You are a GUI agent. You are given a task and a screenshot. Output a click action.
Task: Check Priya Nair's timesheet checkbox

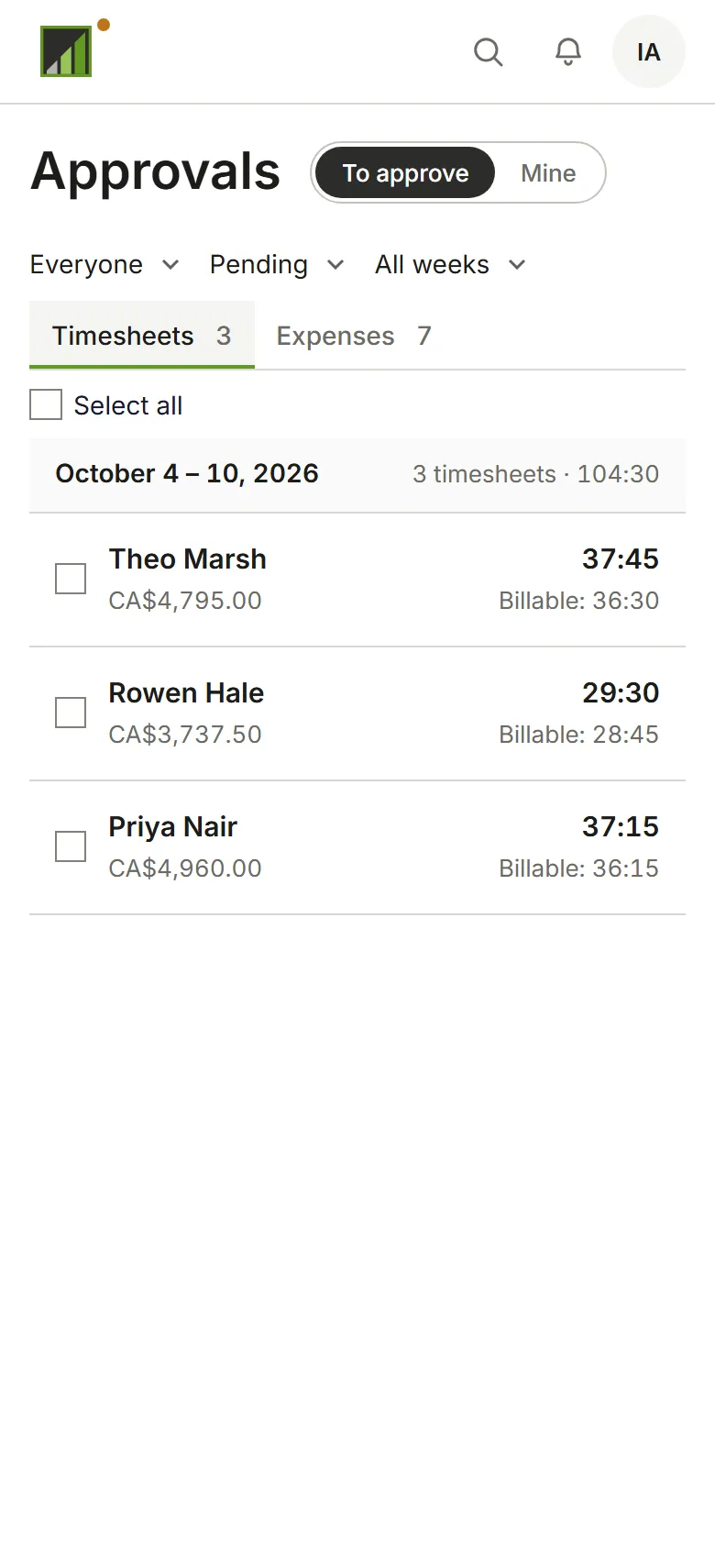[71, 846]
